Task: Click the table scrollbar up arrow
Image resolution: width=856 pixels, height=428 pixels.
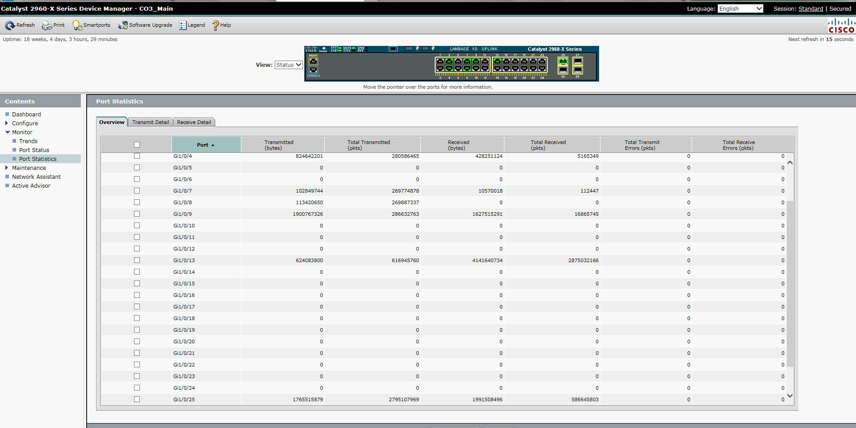Action: click(790, 163)
